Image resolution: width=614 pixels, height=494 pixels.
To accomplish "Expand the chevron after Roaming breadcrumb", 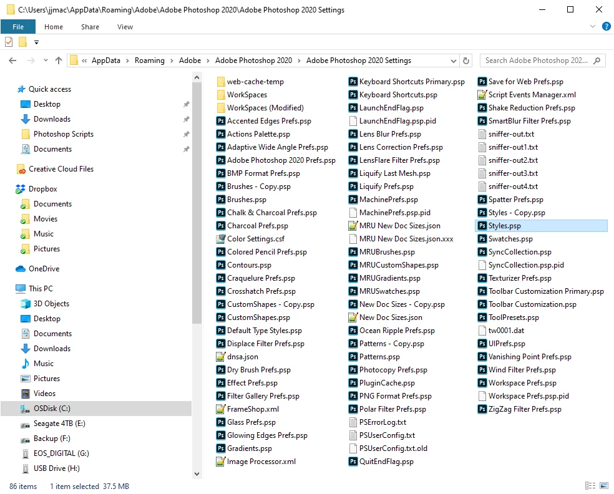I will point(172,61).
